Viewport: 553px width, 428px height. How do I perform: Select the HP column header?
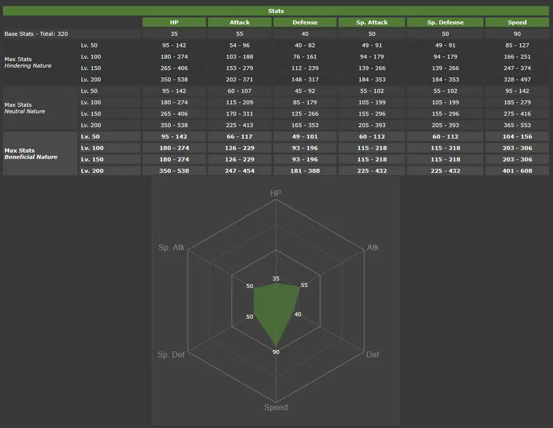[x=174, y=23]
